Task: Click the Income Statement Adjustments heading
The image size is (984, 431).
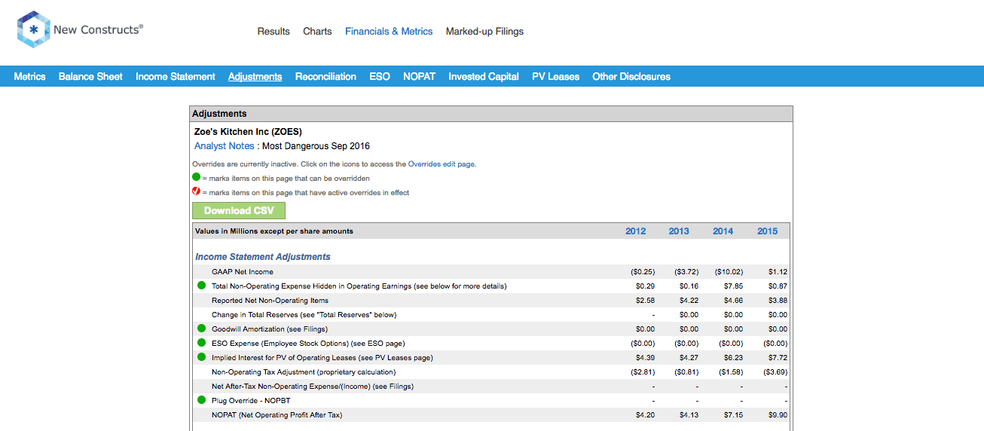Action: point(263,257)
